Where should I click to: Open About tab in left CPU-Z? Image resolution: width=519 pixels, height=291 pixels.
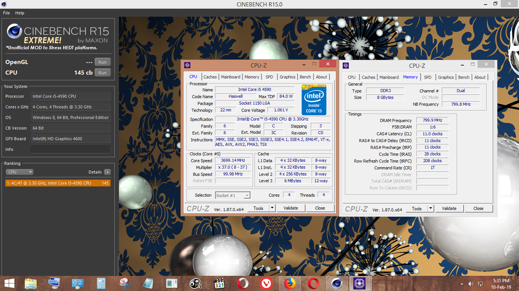[321, 77]
